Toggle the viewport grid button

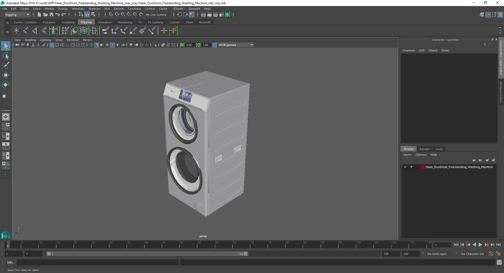pyautogui.click(x=52, y=45)
